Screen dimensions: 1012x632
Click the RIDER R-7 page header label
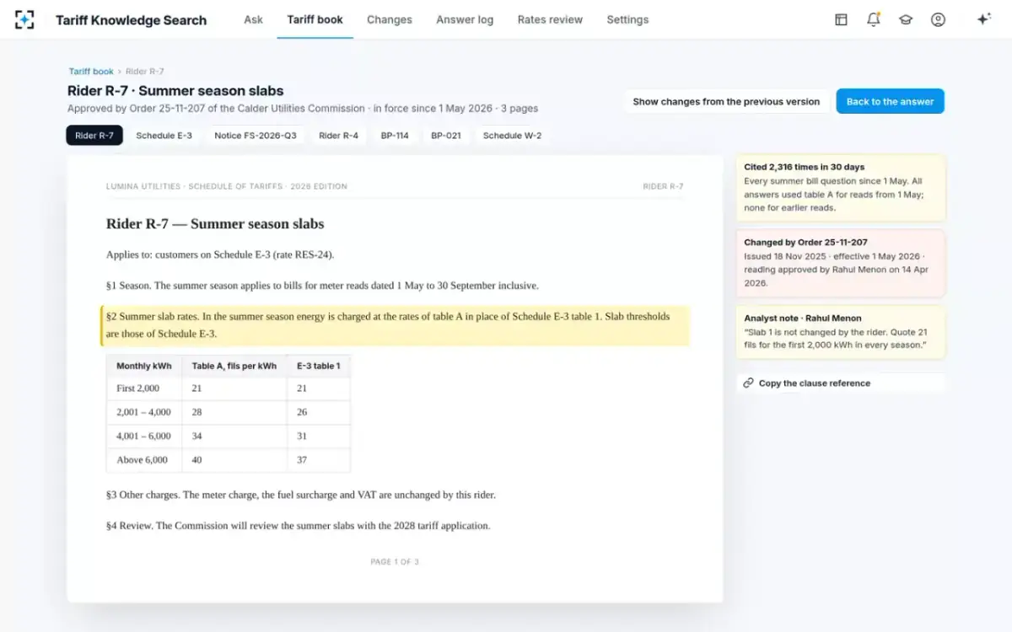663,186
